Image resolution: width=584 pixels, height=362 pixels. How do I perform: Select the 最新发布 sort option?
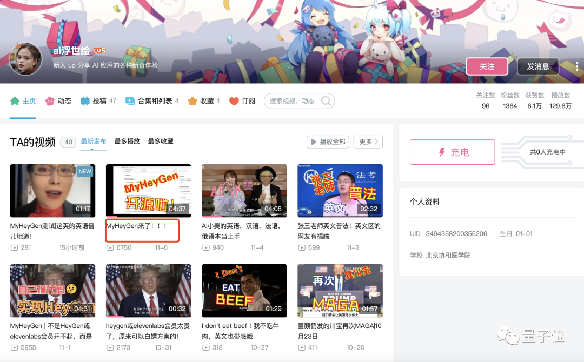pos(94,142)
